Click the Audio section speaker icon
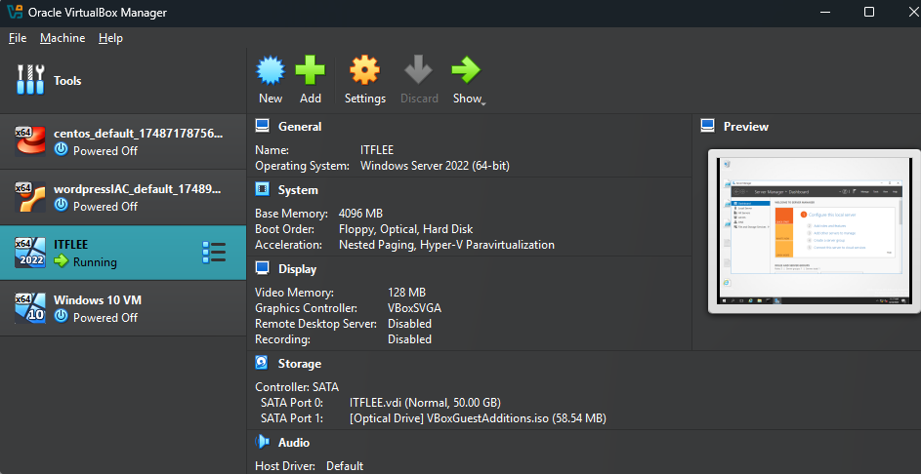921x474 pixels. pyautogui.click(x=262, y=442)
